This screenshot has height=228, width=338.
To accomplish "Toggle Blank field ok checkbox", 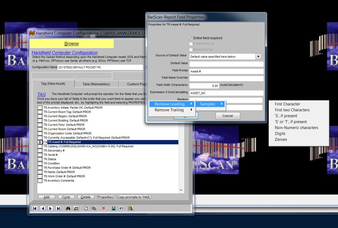I will pos(191,50).
